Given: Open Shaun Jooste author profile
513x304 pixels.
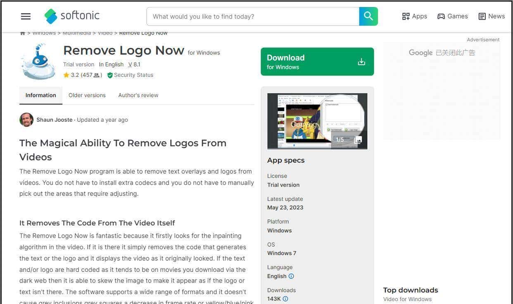Looking at the screenshot, I should point(54,120).
